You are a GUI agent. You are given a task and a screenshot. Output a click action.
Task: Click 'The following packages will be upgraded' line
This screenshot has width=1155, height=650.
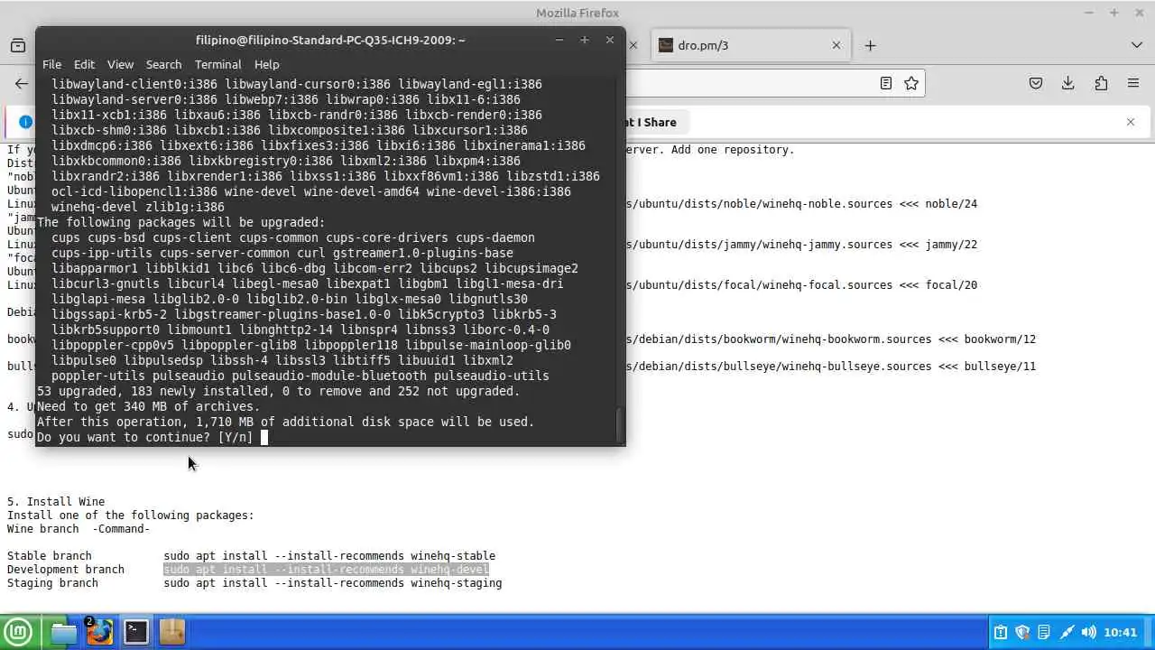[180, 222]
